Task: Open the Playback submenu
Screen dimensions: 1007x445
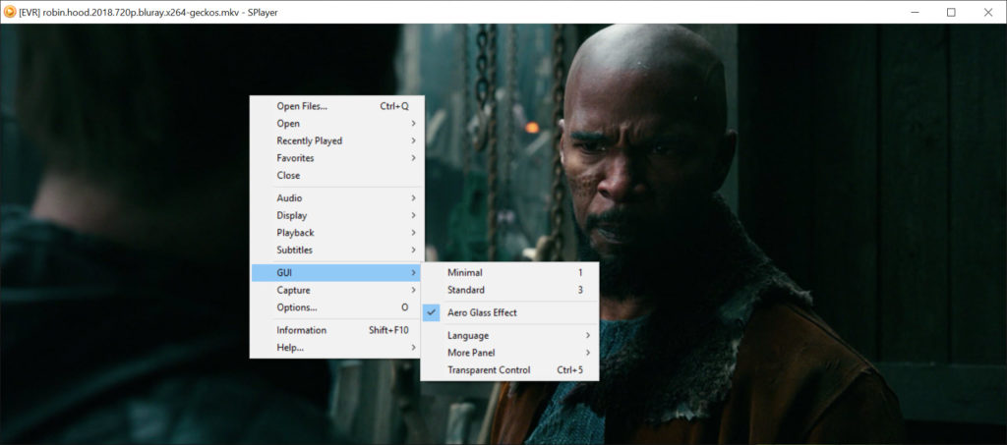Action: (336, 233)
